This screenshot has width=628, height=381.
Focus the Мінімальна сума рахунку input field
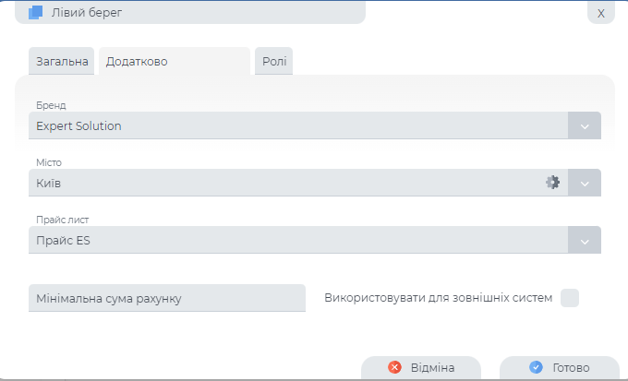[x=167, y=298]
